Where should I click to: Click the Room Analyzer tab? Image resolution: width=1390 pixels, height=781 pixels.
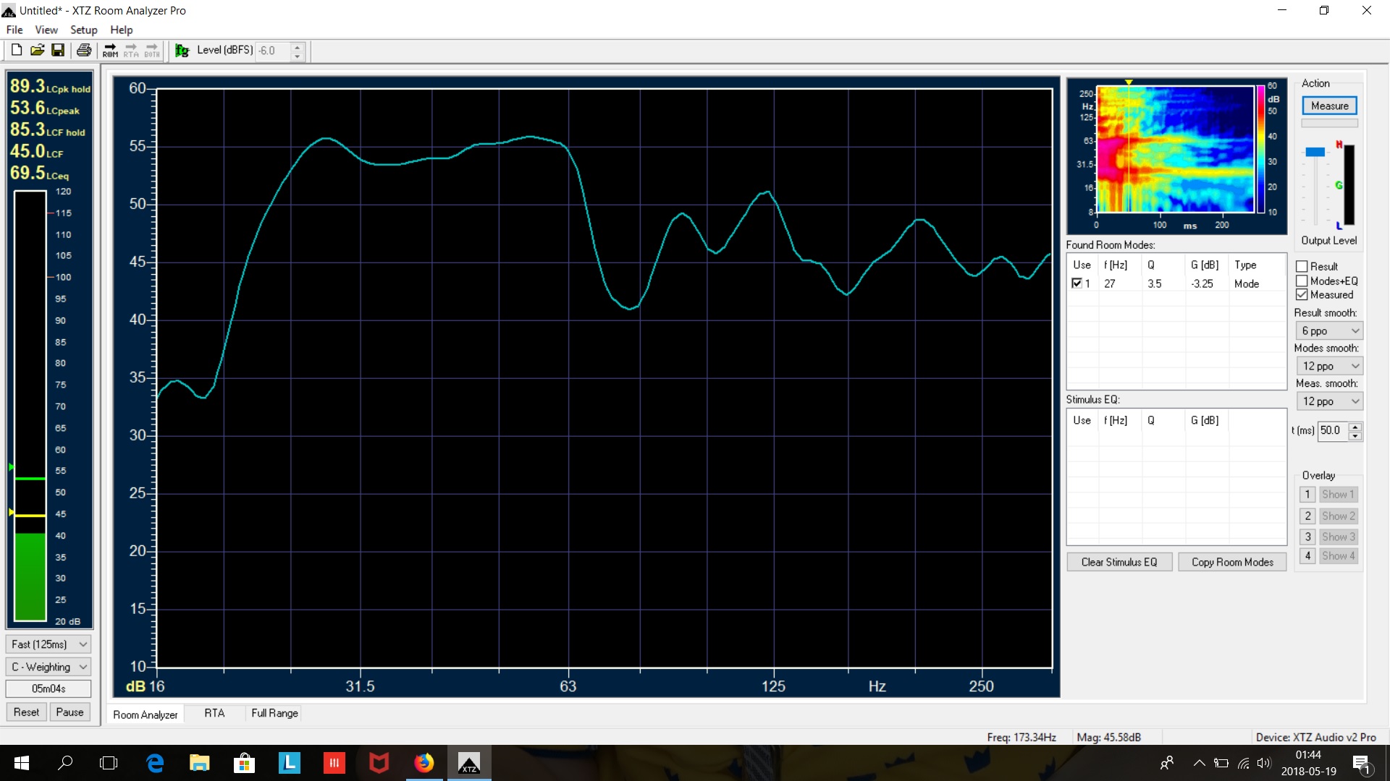click(145, 712)
